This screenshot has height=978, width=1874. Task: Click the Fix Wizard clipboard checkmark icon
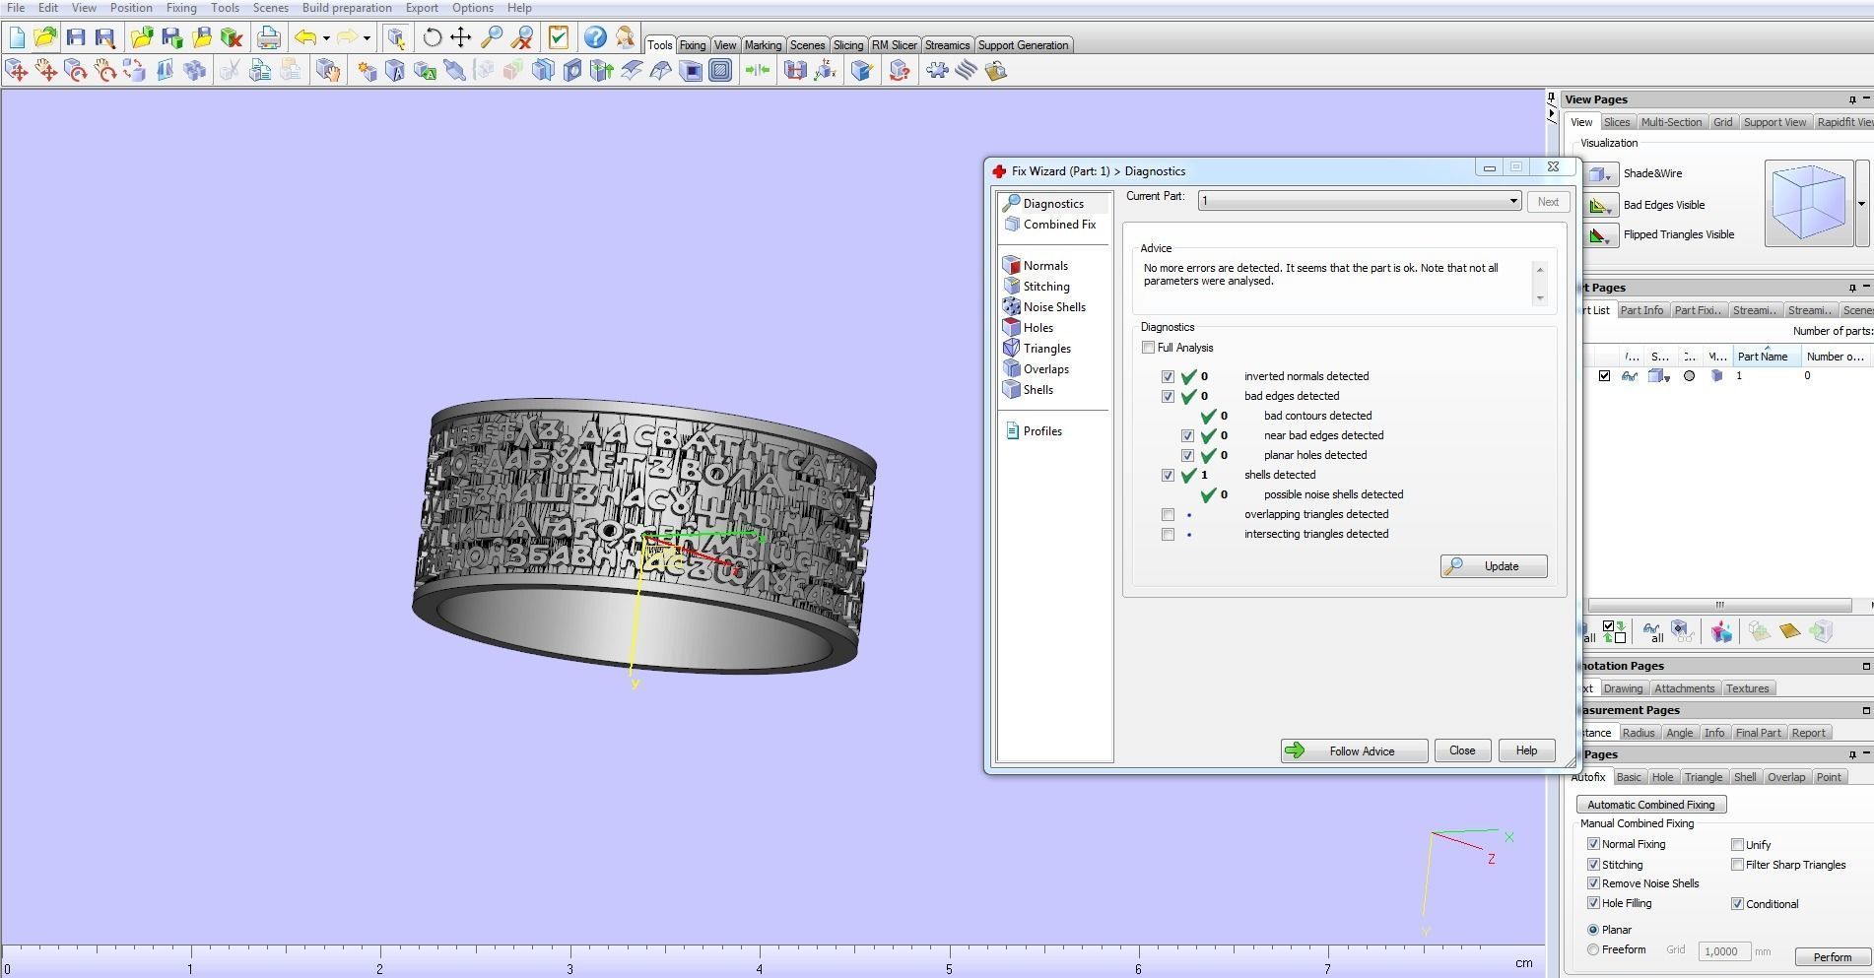[x=558, y=38]
